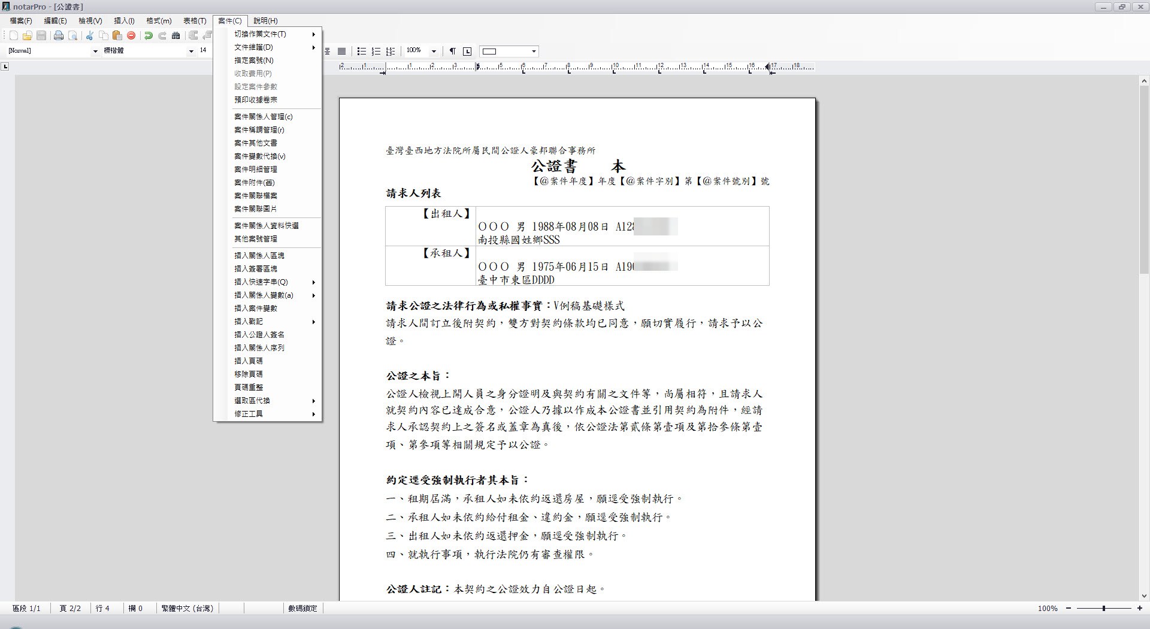Image resolution: width=1150 pixels, height=629 pixels.
Task: Toggle paragraph marks (¶) icon
Action: (x=453, y=52)
